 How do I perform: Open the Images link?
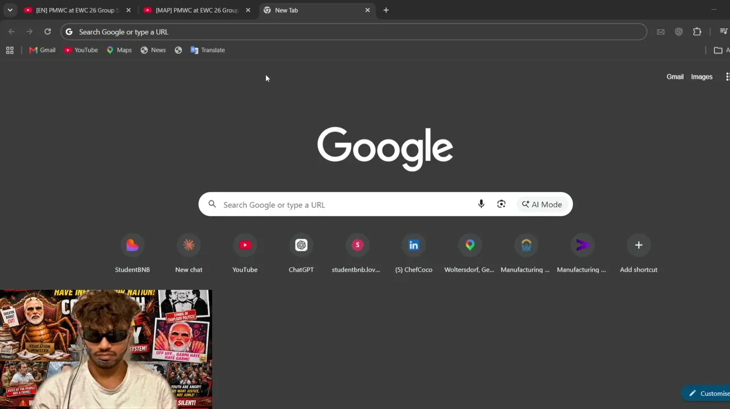[702, 77]
